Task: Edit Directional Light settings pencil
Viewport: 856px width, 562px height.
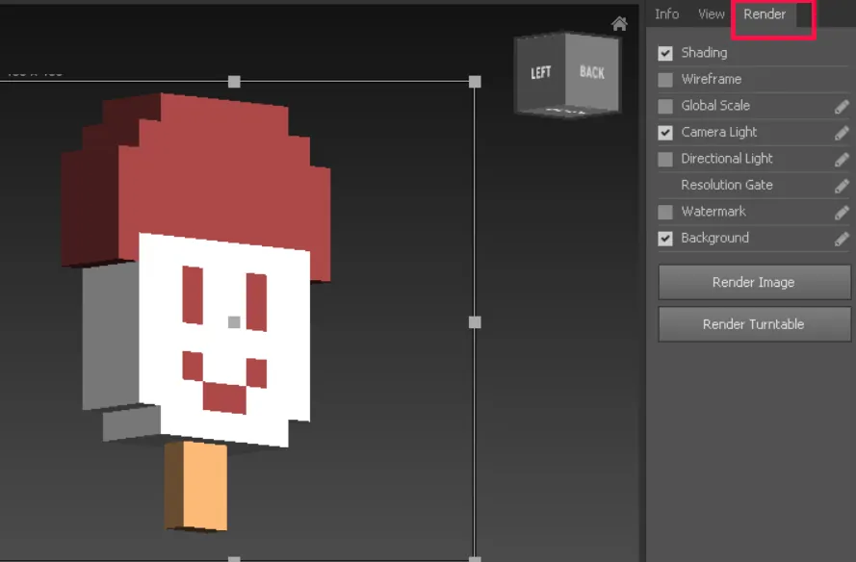Action: tap(842, 160)
